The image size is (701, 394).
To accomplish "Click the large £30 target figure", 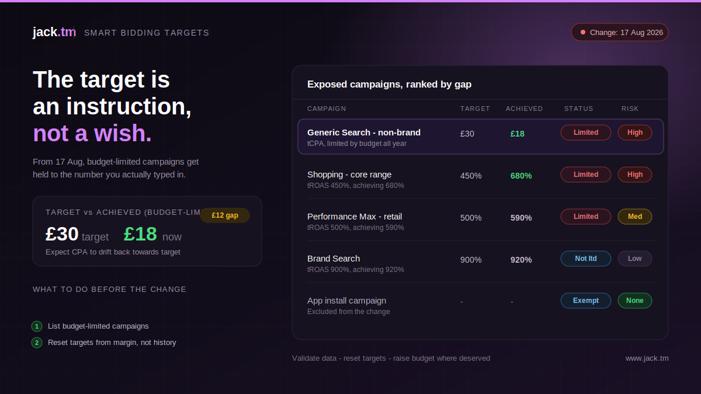I will coord(62,234).
